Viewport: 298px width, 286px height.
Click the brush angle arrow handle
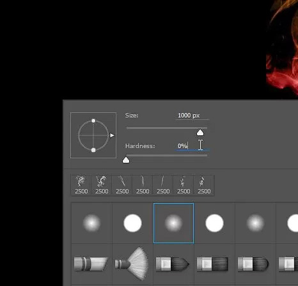pyautogui.click(x=112, y=135)
